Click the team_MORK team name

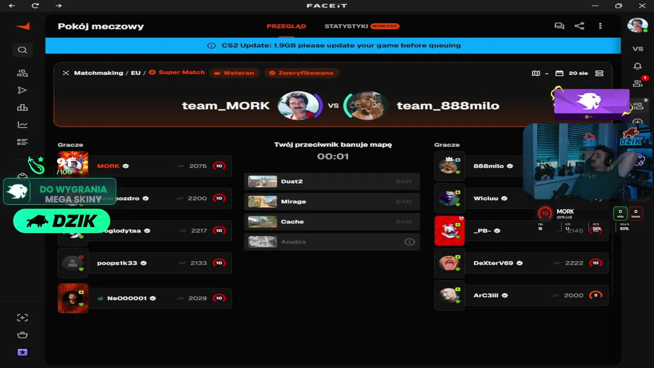[226, 106]
